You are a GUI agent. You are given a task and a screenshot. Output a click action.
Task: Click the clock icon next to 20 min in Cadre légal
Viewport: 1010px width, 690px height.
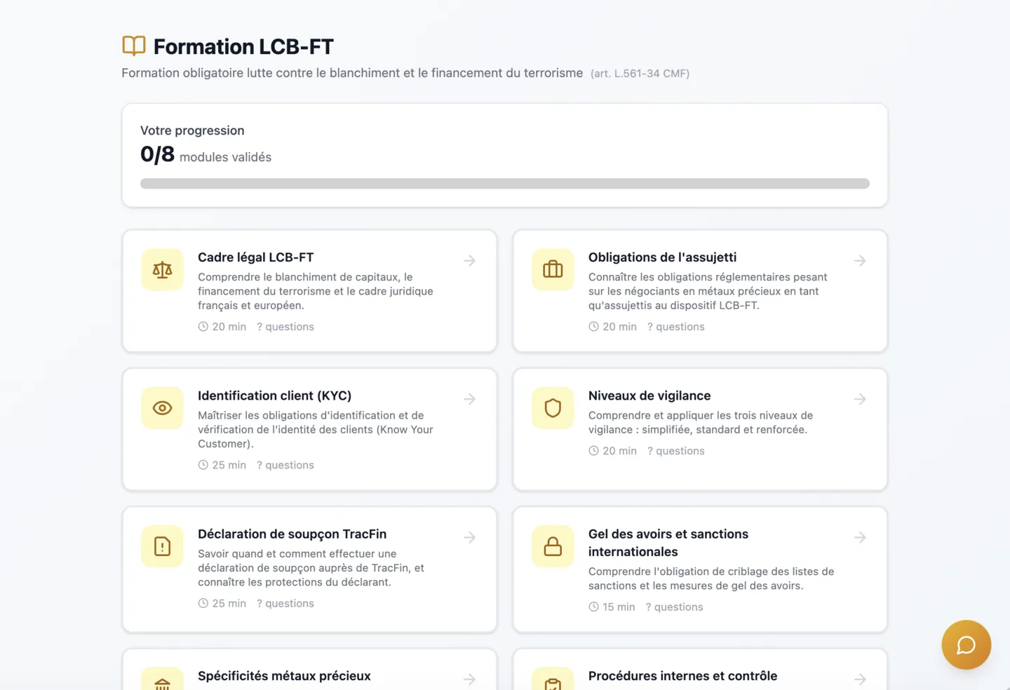coord(203,327)
